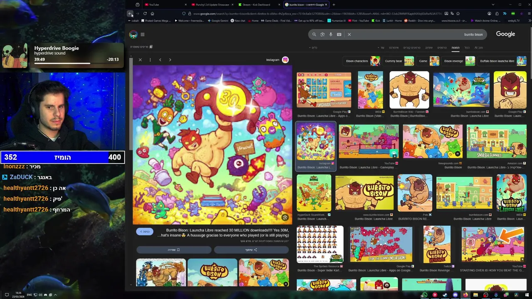This screenshot has width=532, height=299.
Task: Go back using the browser back arrow
Action: click(130, 14)
